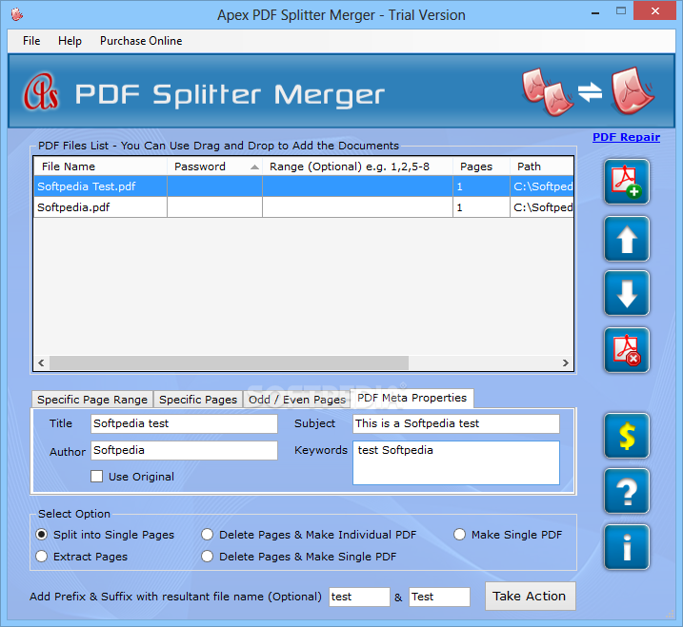Click the app icon in the title bar
The image size is (683, 627).
coord(17,14)
